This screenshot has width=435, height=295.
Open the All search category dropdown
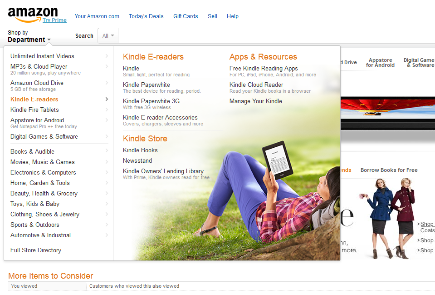click(x=108, y=35)
